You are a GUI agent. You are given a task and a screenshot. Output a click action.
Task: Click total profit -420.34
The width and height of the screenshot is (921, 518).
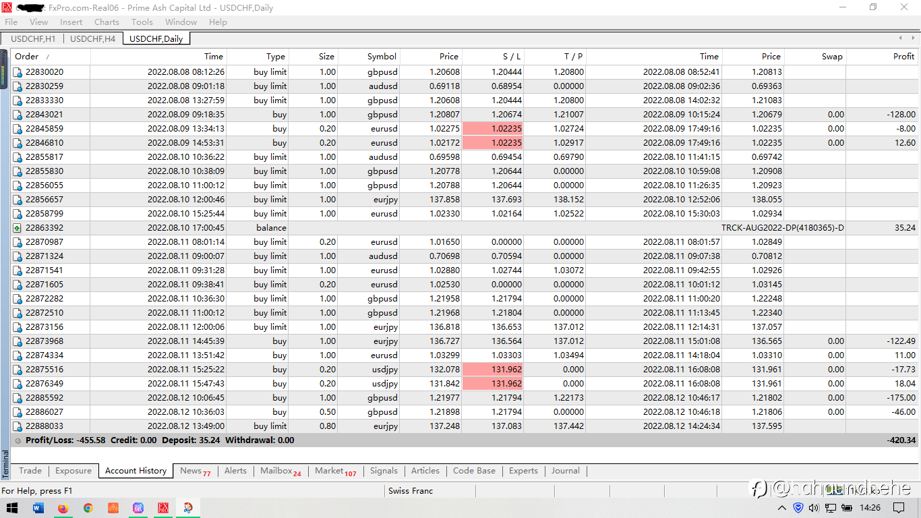pyautogui.click(x=901, y=440)
